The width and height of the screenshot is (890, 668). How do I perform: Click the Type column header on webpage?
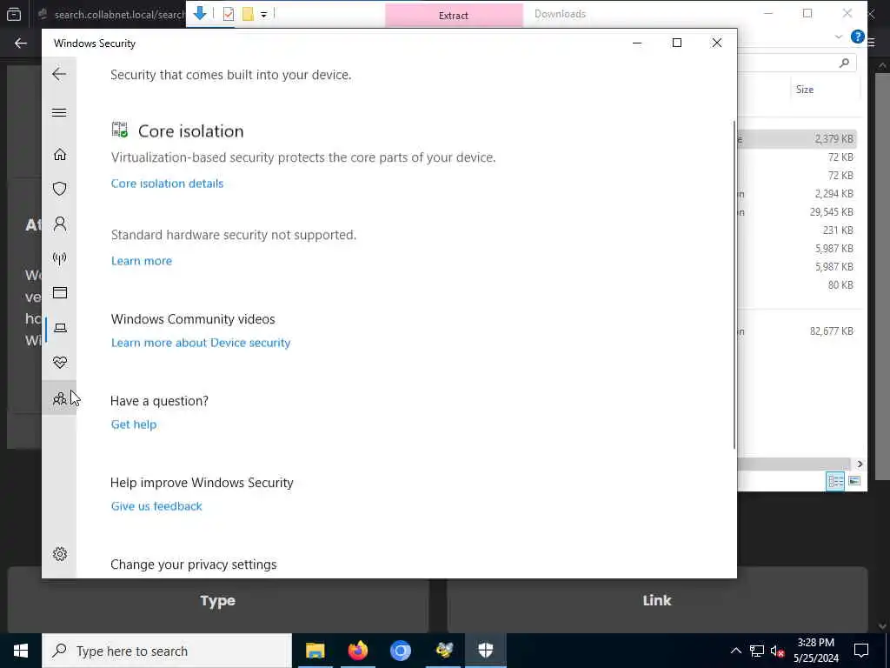217,601
